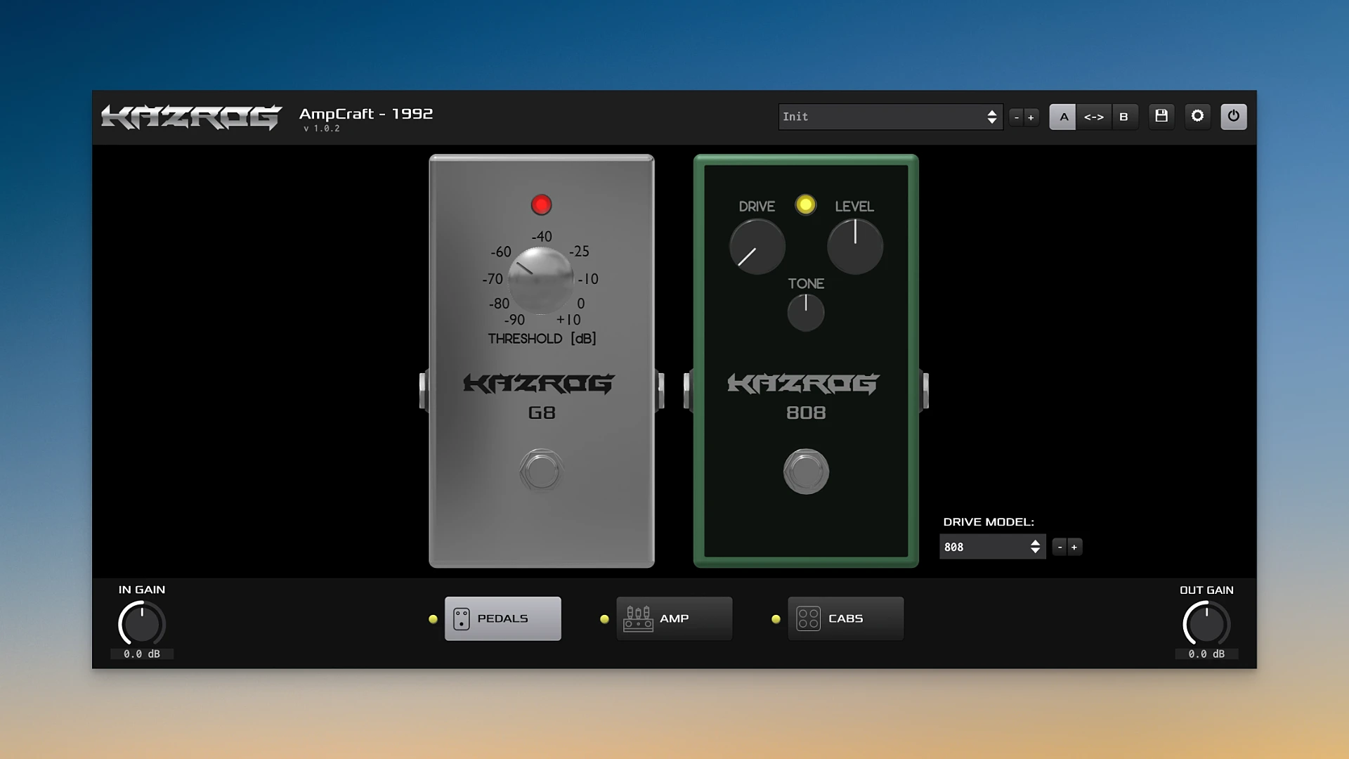Click the Kazrog logo
This screenshot has width=1349, height=759.
190,117
